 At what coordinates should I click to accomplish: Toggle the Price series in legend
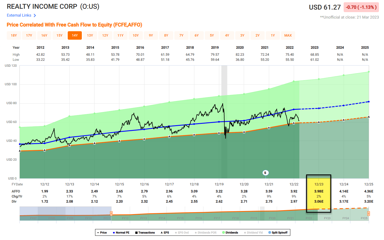point(102,233)
